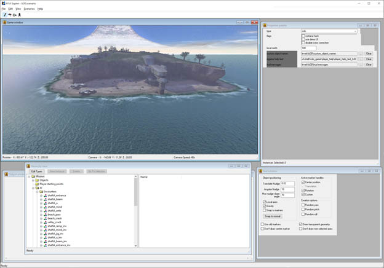Check the Random yaw option
The height and width of the screenshot is (268, 384).
click(x=303, y=205)
